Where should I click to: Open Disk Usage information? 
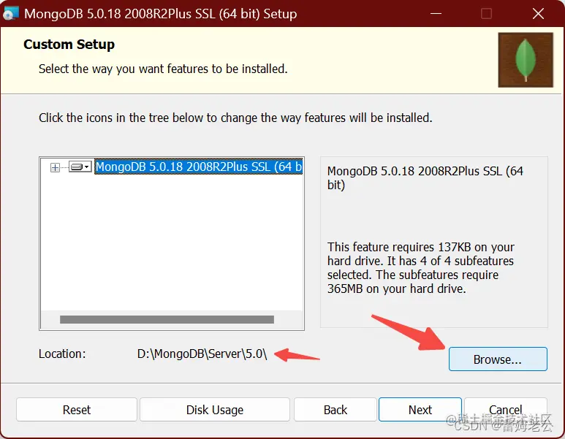[x=215, y=410]
